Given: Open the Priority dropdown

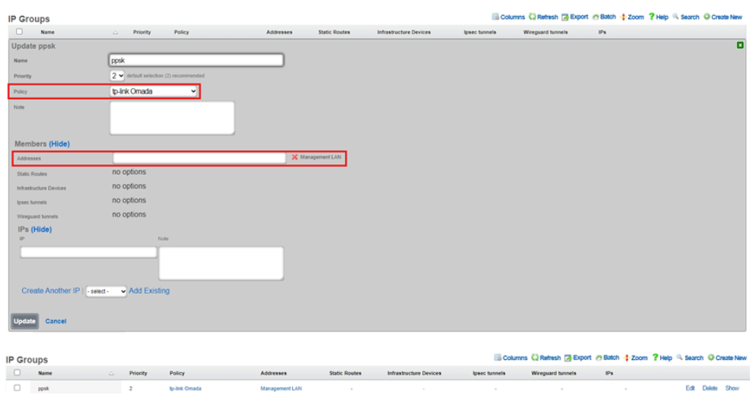Looking at the screenshot, I should [x=117, y=76].
